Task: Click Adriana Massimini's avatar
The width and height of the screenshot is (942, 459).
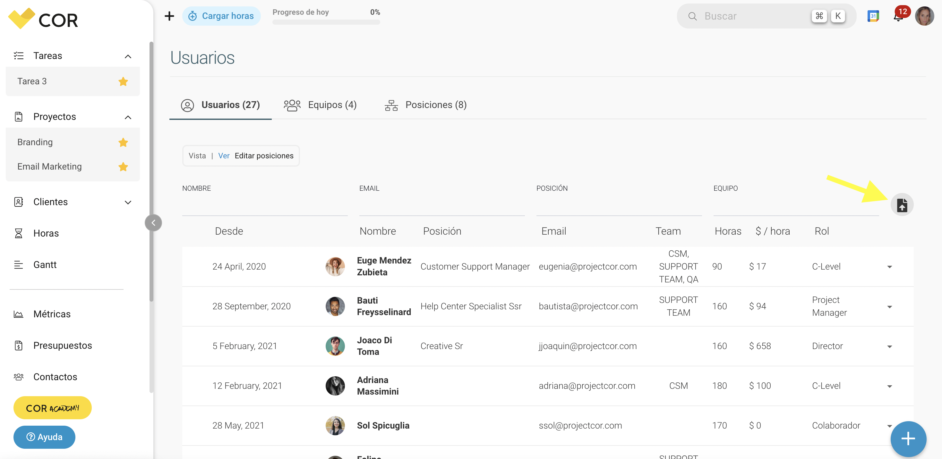Action: point(335,386)
